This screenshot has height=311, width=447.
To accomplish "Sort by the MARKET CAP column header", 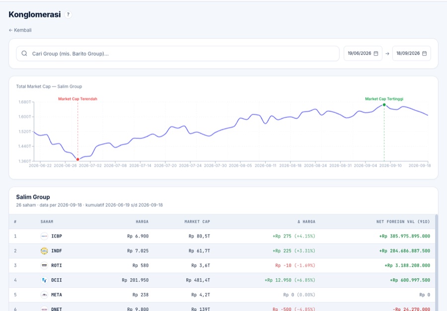I will (197, 221).
